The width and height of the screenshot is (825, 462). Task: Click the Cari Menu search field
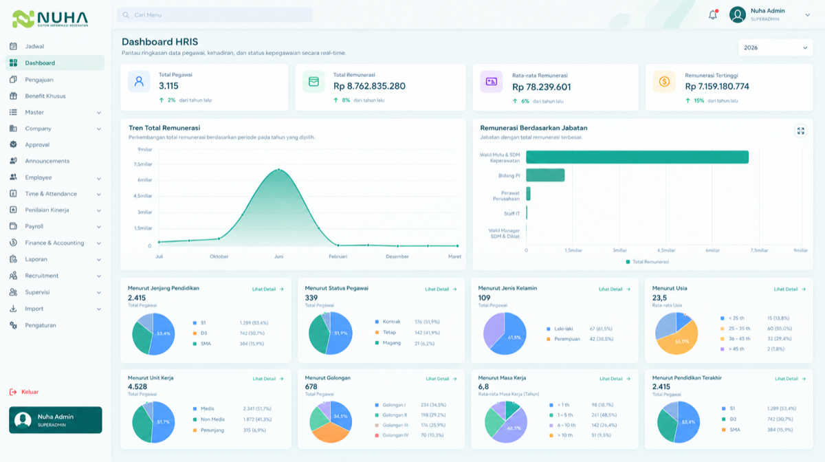tap(214, 14)
